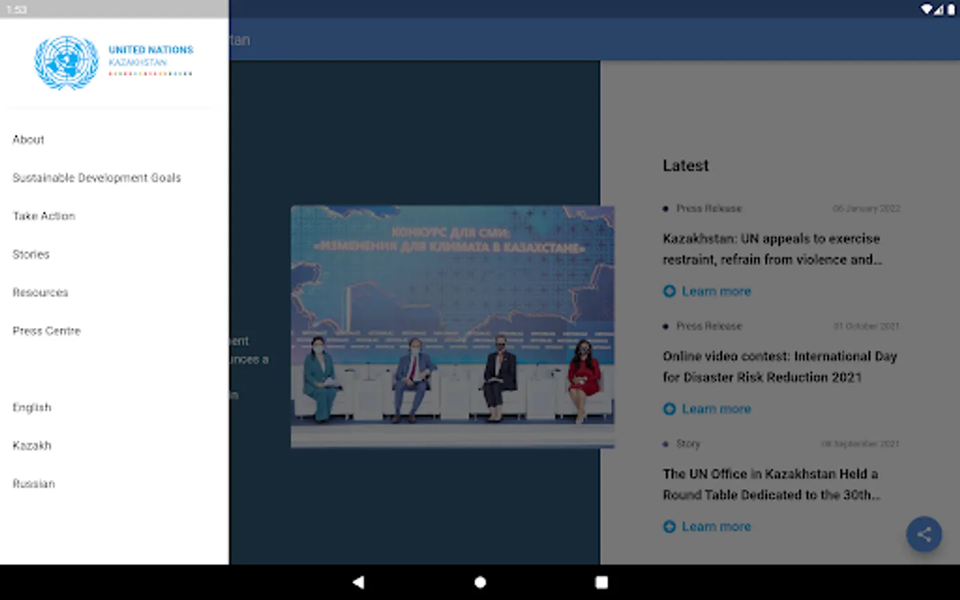Tap the Wi-Fi status bar icon
The image size is (960, 600).
tap(927, 9)
